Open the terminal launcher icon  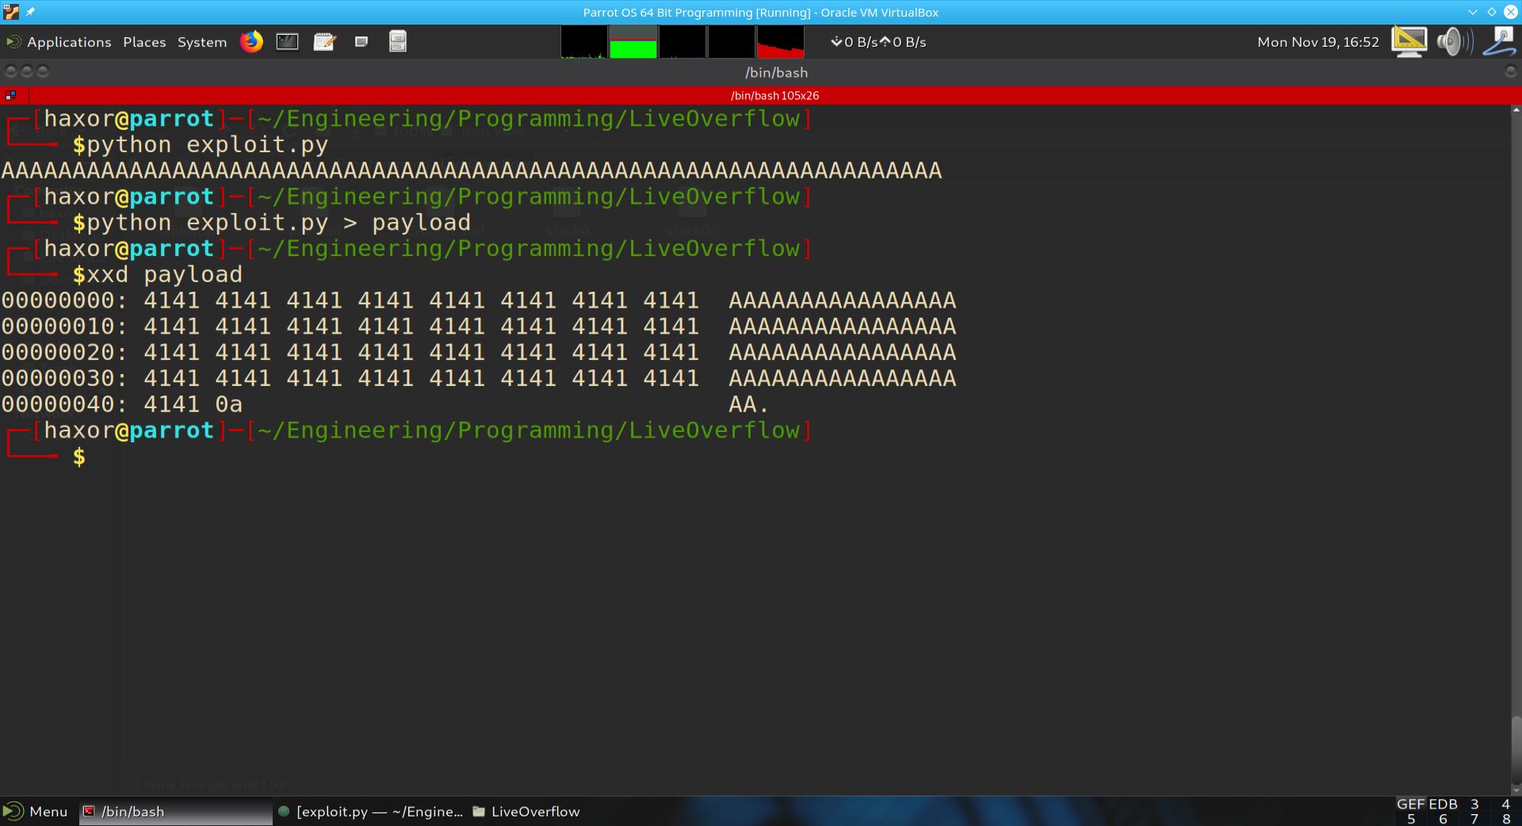point(287,42)
